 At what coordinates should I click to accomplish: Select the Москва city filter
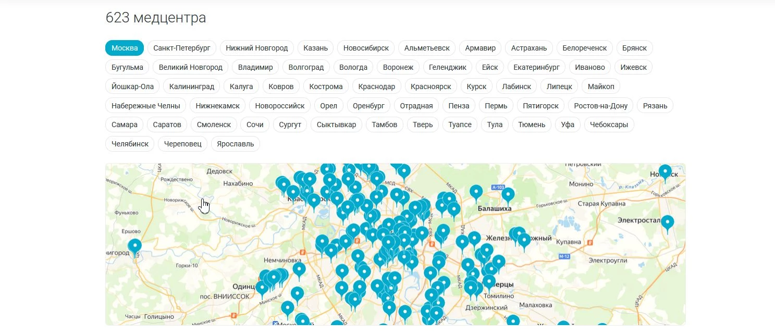pos(125,48)
